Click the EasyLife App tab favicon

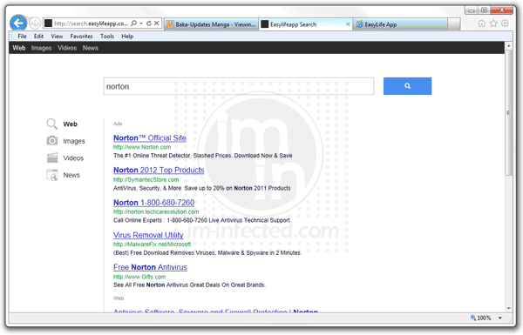click(359, 24)
